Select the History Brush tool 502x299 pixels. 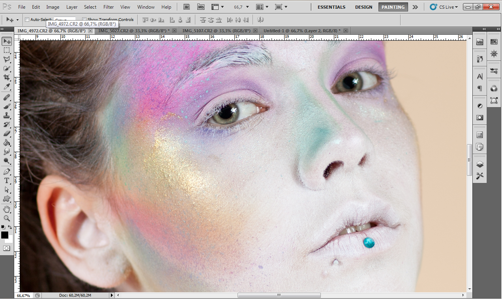click(x=7, y=124)
